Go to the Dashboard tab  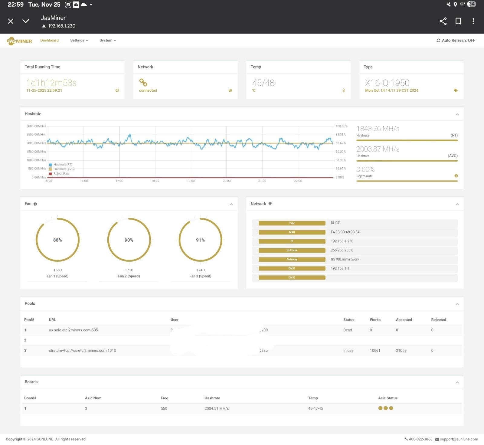(49, 41)
